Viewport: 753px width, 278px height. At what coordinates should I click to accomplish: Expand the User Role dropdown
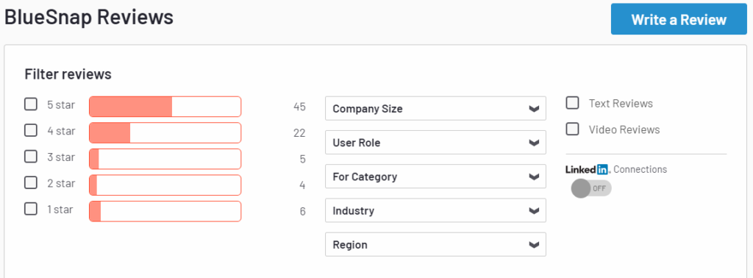pos(435,143)
